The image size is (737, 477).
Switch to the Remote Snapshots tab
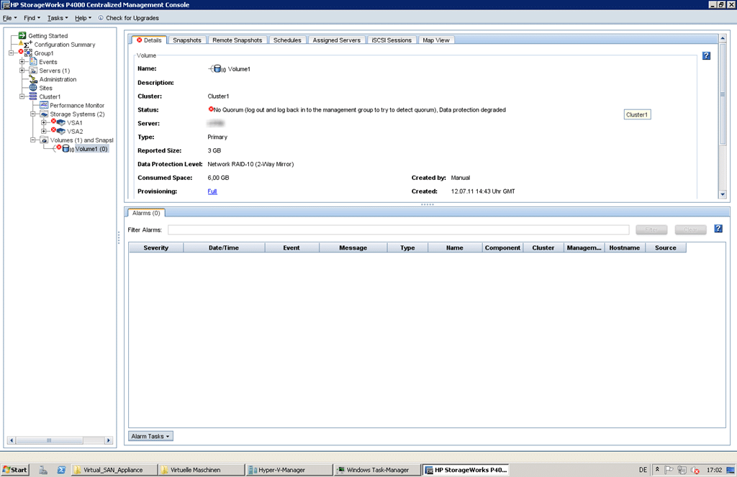[x=238, y=40]
